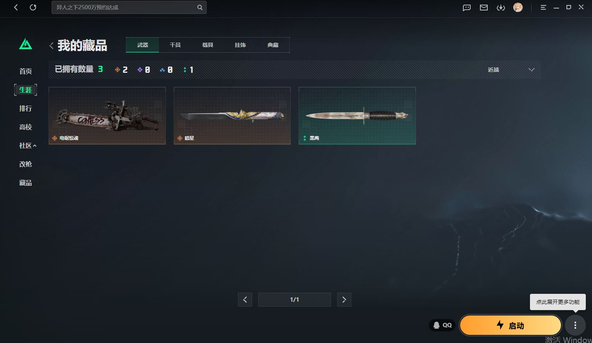
Task: Expand more functions via three-dot button
Action: pyautogui.click(x=575, y=325)
